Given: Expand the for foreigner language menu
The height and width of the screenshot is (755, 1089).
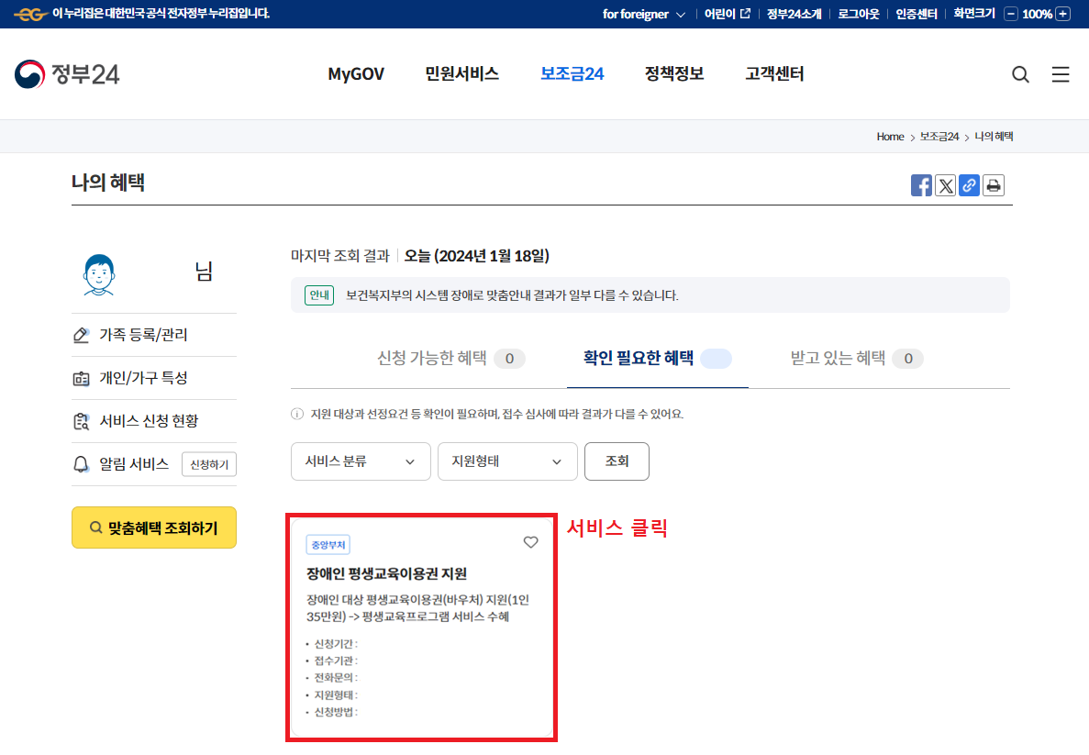Looking at the screenshot, I should (644, 14).
